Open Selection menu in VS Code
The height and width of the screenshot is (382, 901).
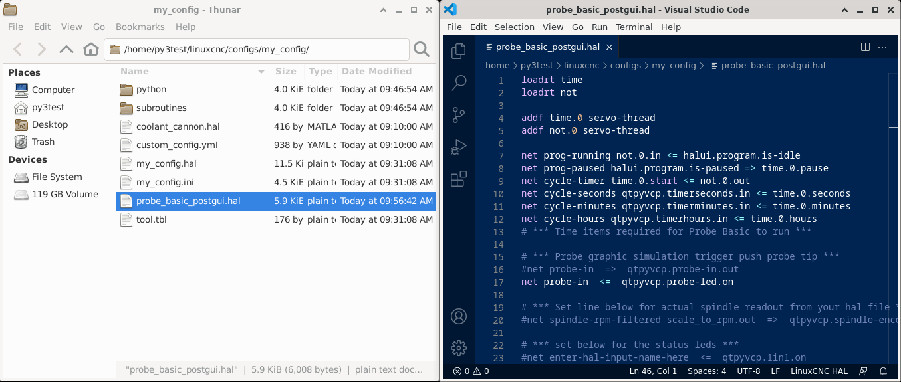pyautogui.click(x=514, y=27)
